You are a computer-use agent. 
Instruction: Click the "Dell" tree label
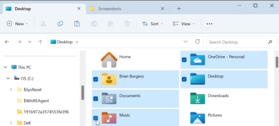pos(27,123)
